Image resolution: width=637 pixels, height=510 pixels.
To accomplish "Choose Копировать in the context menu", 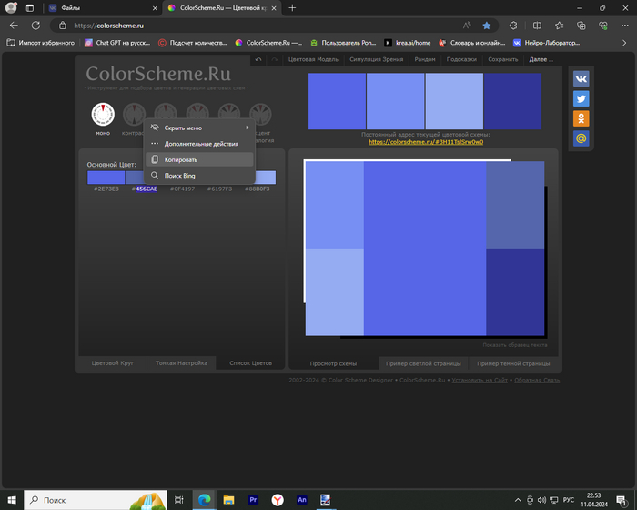I will pyautogui.click(x=180, y=159).
